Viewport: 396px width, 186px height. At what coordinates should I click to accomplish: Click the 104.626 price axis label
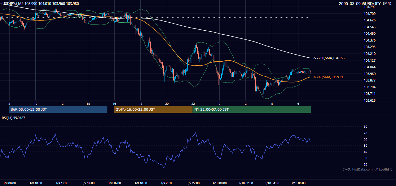click(370, 20)
